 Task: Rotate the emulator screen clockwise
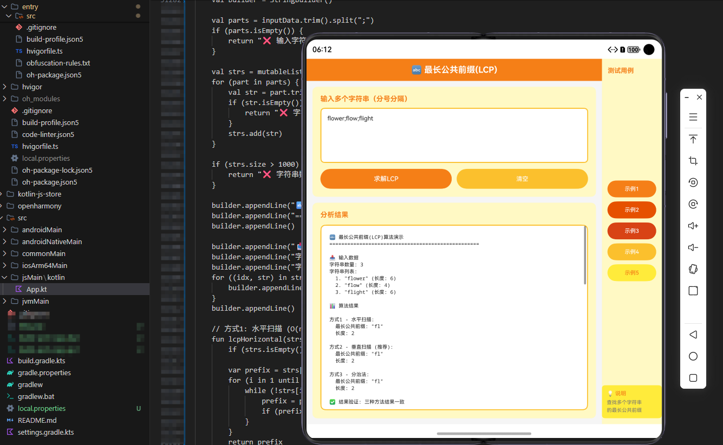pos(693,204)
